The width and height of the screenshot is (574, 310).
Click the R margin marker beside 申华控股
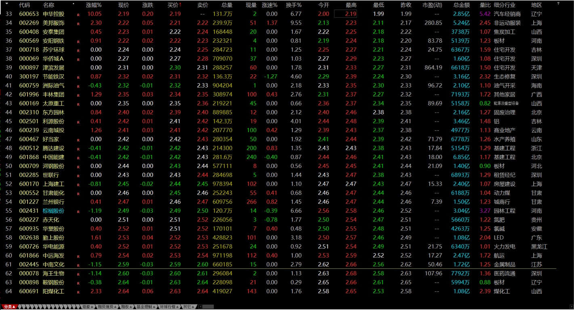click(78, 14)
